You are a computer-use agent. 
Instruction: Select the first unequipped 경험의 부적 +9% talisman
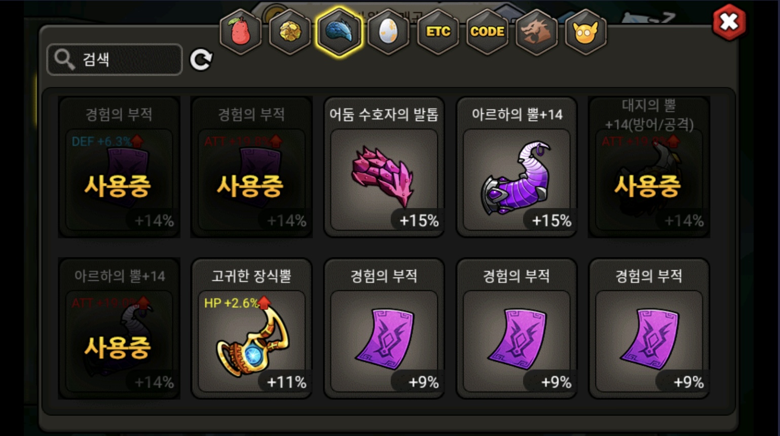coord(384,329)
